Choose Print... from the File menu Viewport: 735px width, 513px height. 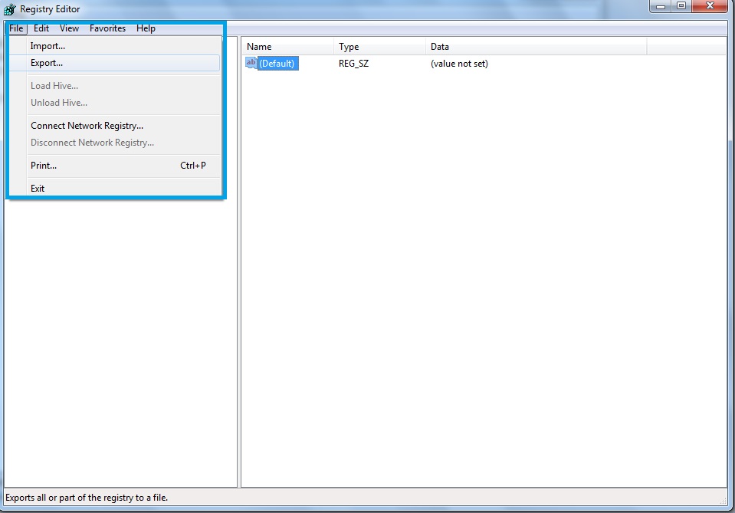[115, 166]
